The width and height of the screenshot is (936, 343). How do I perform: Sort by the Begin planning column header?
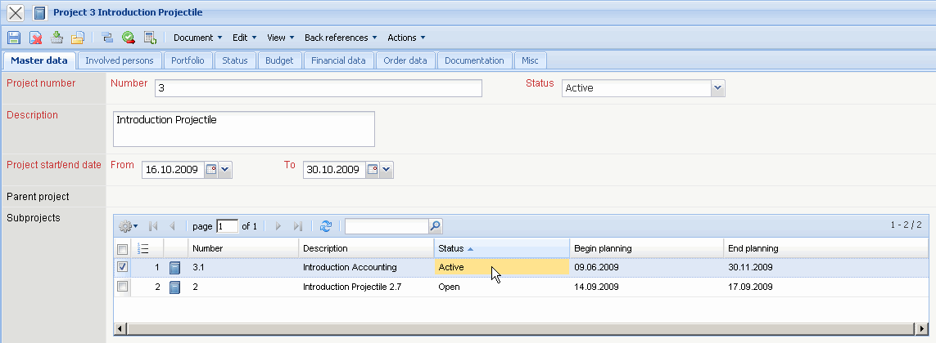click(603, 248)
